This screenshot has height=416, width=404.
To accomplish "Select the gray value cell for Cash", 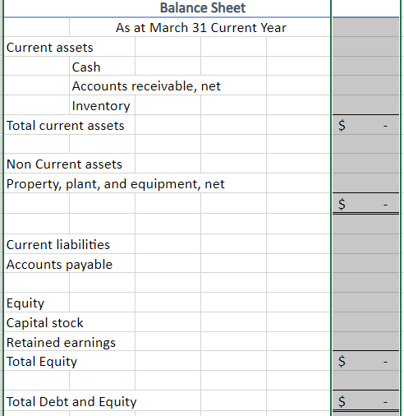I will tap(365, 66).
